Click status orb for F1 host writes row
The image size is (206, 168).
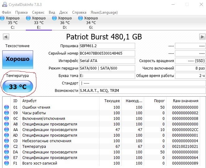pos(7,163)
